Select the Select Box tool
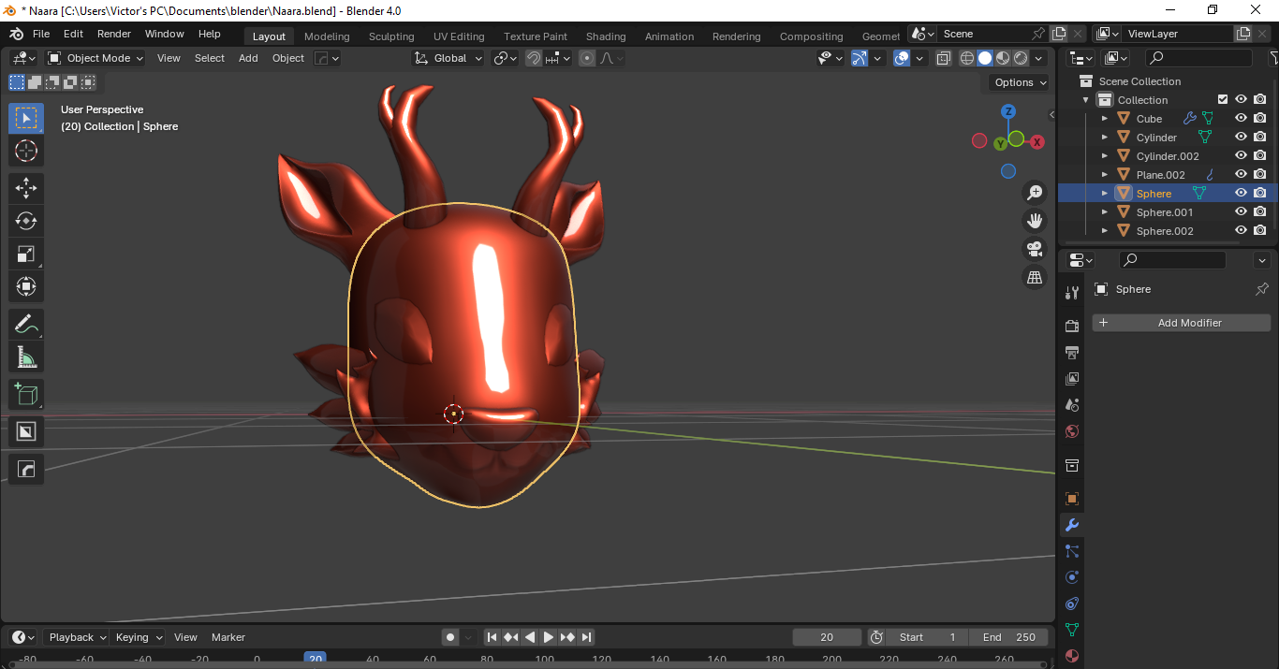Image resolution: width=1279 pixels, height=669 pixels. point(26,118)
